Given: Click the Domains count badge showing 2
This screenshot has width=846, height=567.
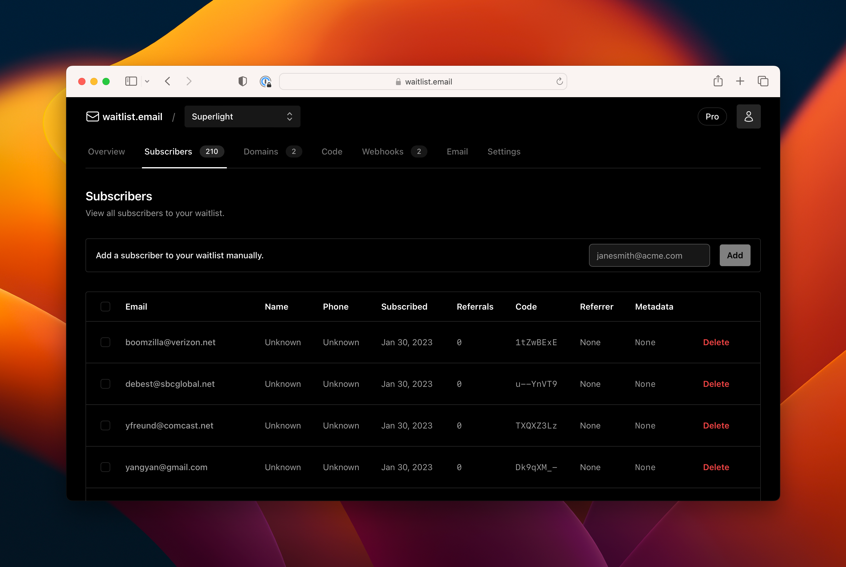Looking at the screenshot, I should coord(294,151).
